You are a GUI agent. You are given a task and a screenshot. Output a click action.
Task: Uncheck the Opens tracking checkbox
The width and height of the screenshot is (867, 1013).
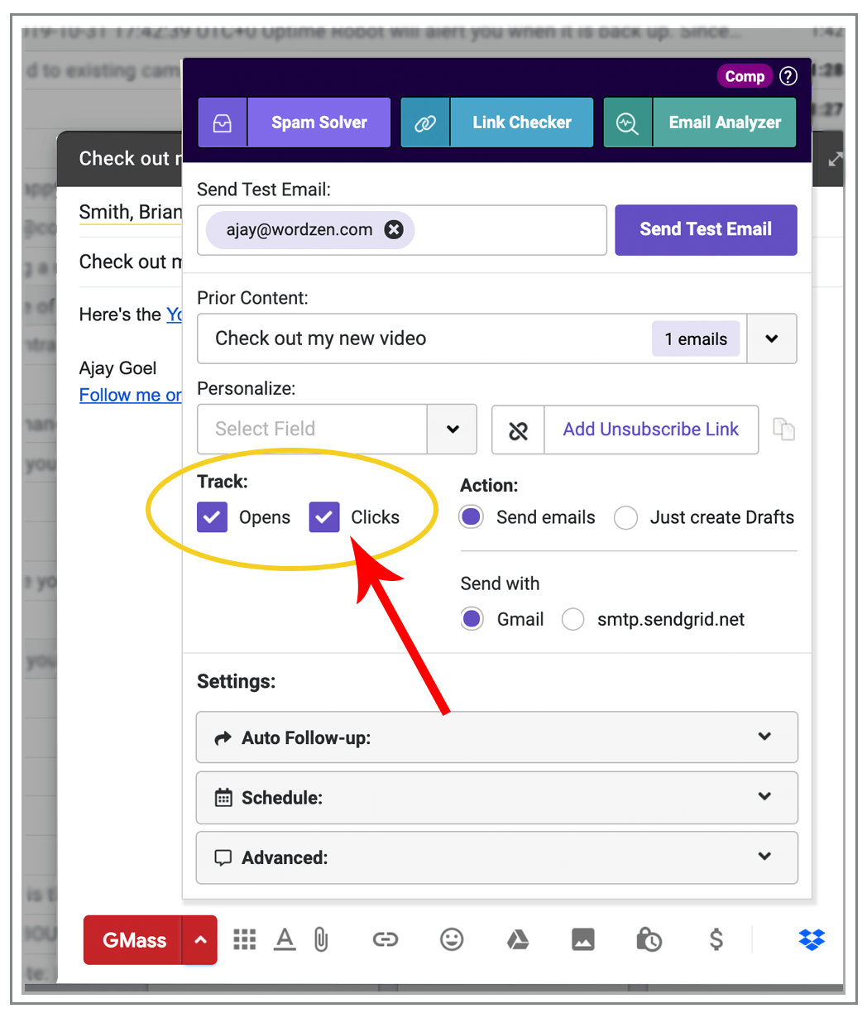tap(213, 517)
